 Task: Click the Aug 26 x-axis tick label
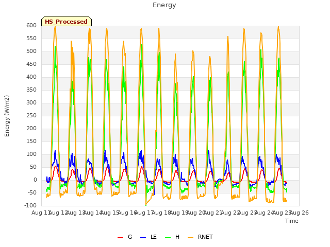[x=299, y=213]
